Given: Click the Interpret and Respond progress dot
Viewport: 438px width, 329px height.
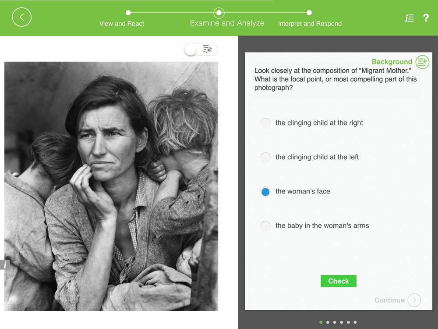Looking at the screenshot, I should click(x=309, y=13).
